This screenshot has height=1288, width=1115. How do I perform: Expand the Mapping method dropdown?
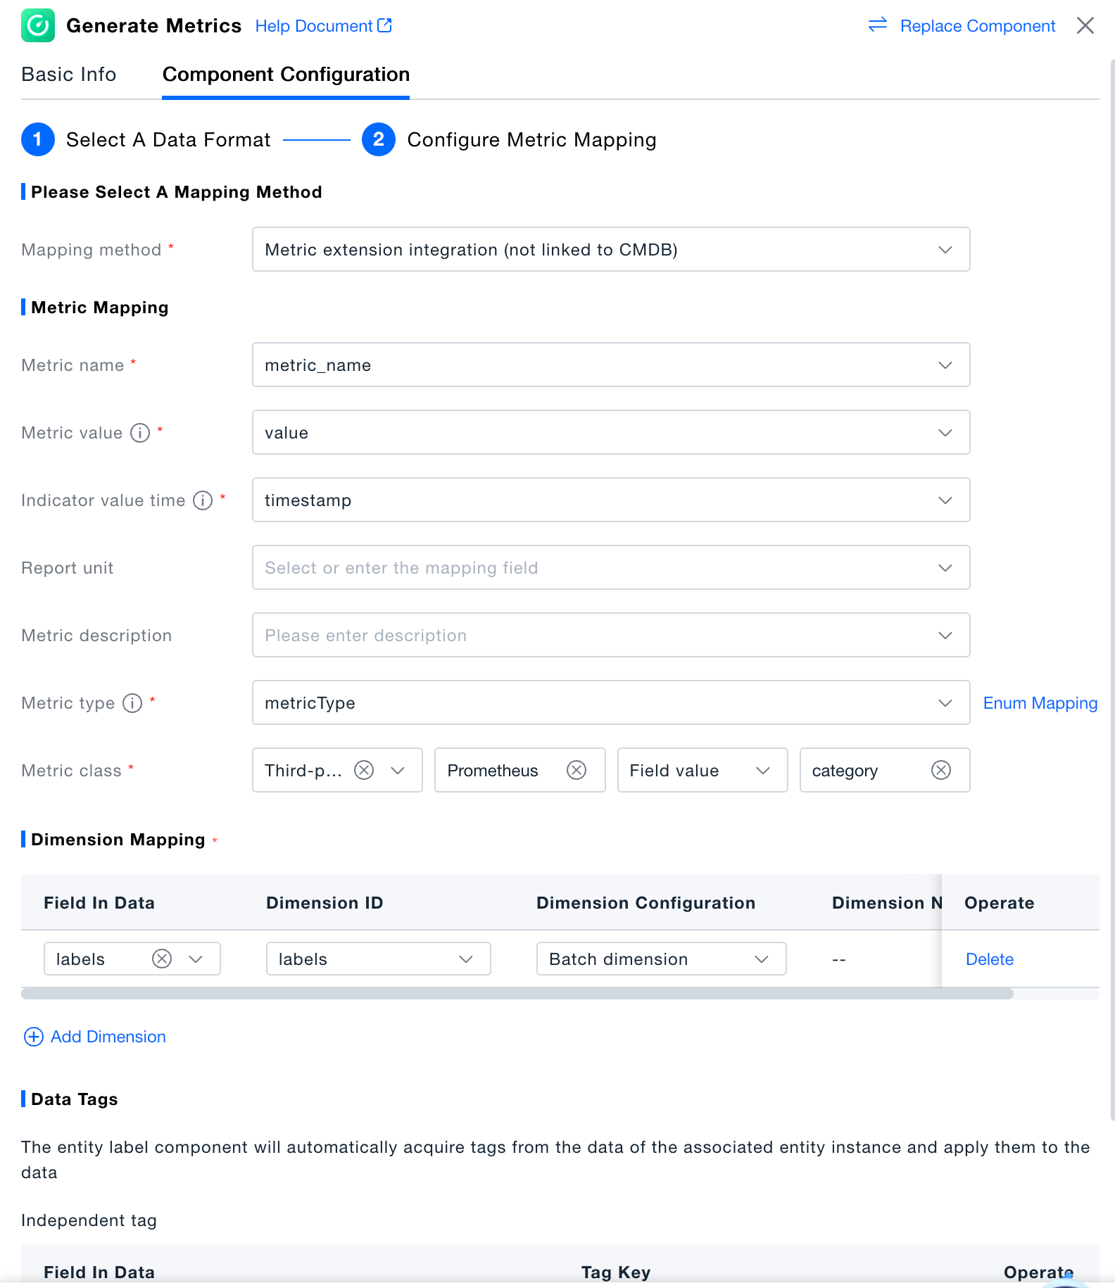click(945, 250)
